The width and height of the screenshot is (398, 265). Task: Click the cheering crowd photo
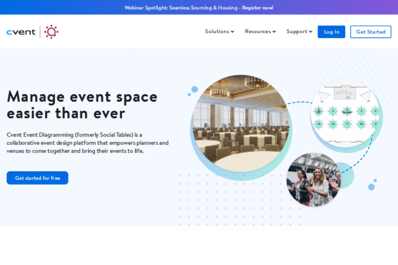(313, 179)
